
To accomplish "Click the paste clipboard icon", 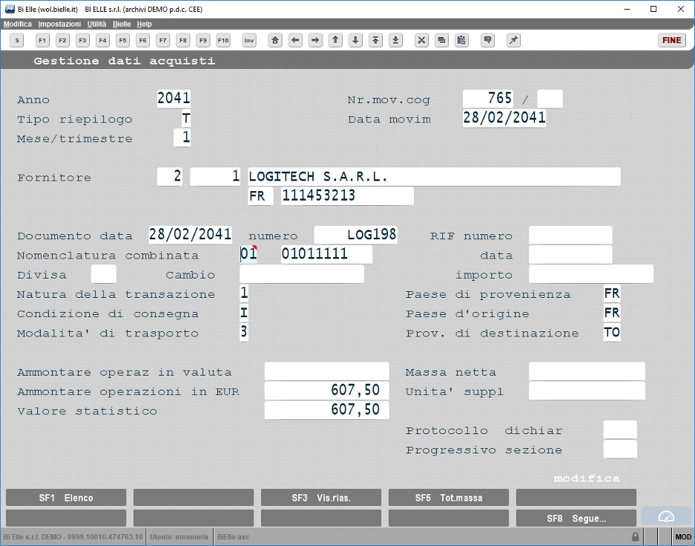I will (x=461, y=40).
